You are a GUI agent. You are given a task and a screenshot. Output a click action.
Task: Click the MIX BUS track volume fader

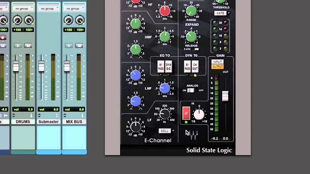coord(67,66)
